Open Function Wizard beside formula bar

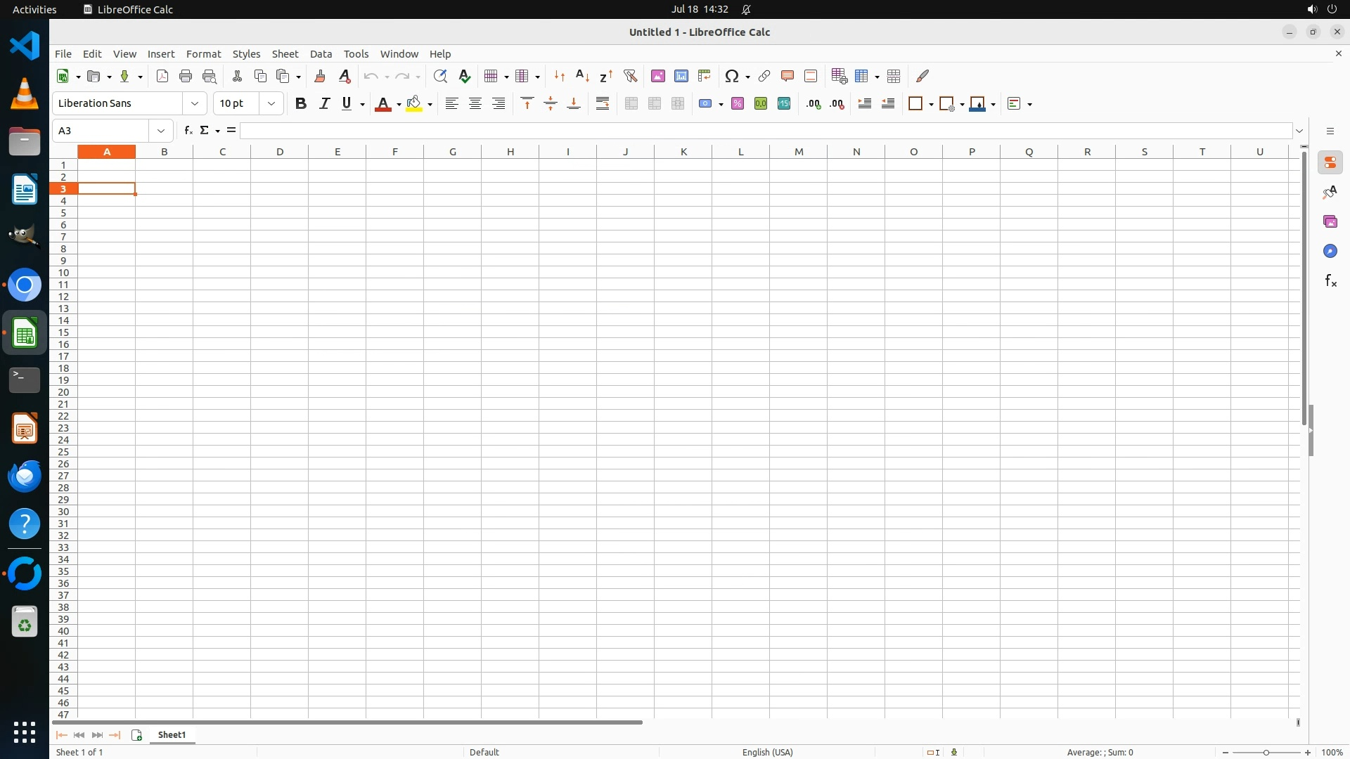click(x=188, y=131)
